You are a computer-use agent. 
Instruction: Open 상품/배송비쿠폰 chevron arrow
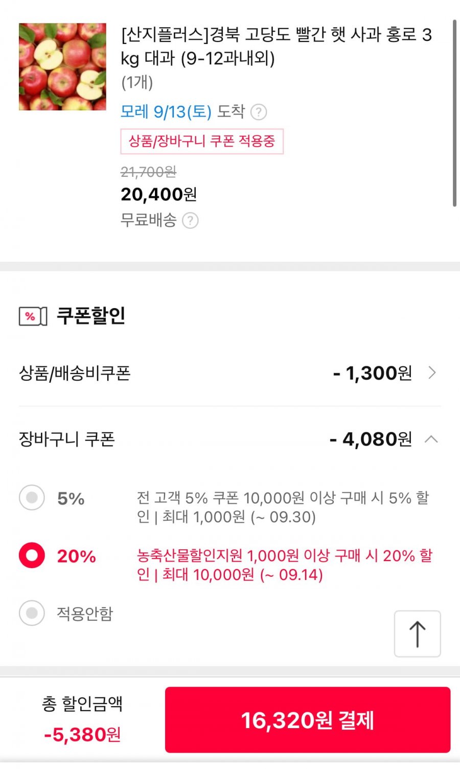tap(432, 372)
